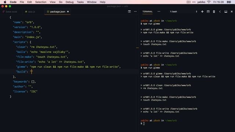Click the Fri 15:28 clock
Image resolution: width=235 pixels, height=132 pixels.
pos(218,2)
